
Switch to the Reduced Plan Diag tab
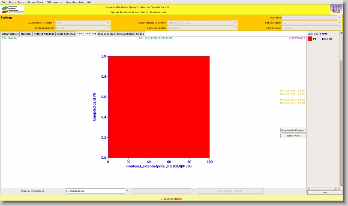click(44, 33)
